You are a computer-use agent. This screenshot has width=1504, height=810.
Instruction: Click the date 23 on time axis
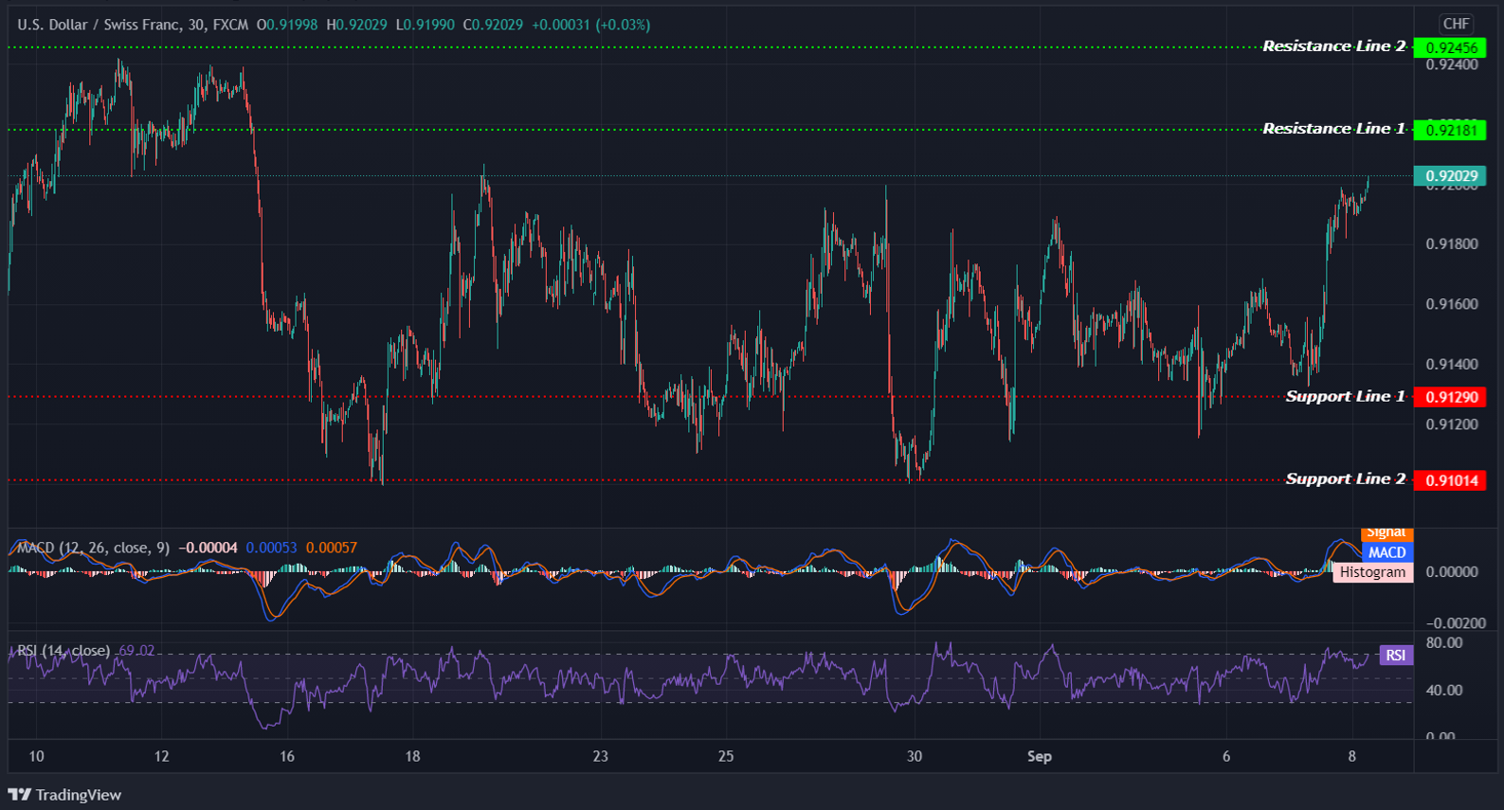tap(600, 756)
